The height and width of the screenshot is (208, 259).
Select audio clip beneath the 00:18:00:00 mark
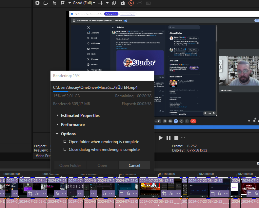pyautogui.click(x=160, y=203)
